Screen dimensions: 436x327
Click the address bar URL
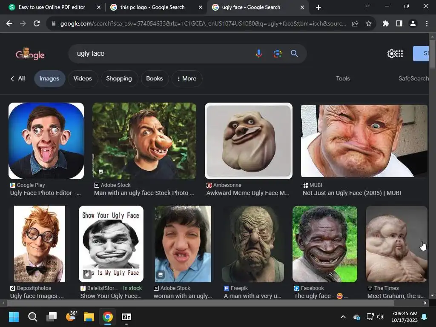click(x=203, y=24)
